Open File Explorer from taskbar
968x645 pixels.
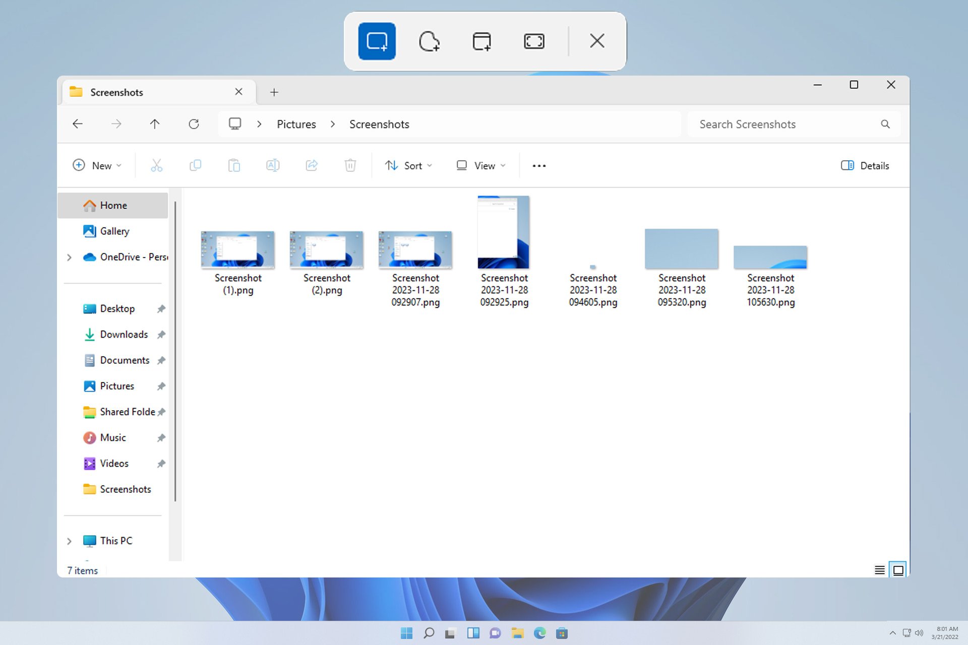click(517, 633)
